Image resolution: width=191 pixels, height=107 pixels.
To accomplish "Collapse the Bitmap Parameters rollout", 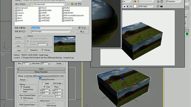I will click(x=41, y=72).
